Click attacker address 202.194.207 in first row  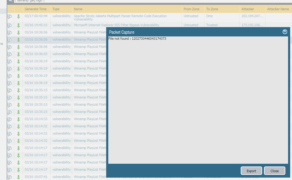click(252, 16)
